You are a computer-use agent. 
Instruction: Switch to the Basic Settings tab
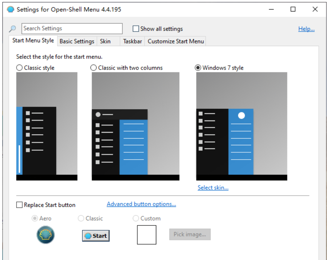tap(77, 41)
